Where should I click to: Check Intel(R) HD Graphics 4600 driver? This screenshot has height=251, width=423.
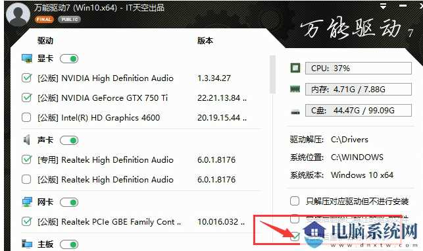26,117
